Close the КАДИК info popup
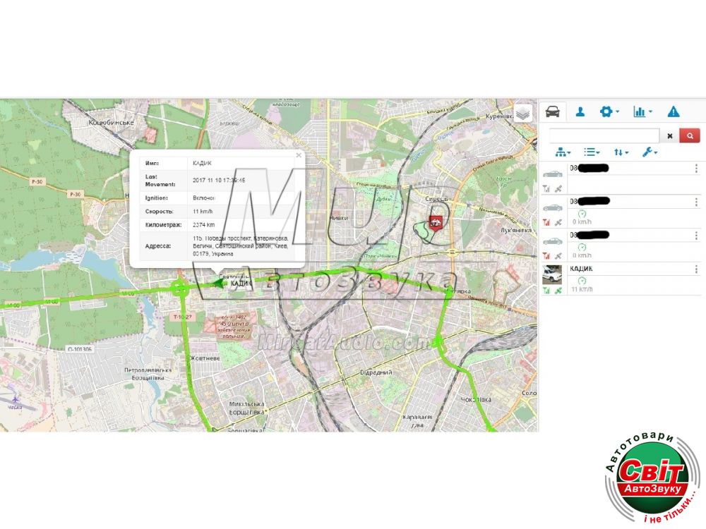The width and height of the screenshot is (706, 529). click(x=298, y=155)
